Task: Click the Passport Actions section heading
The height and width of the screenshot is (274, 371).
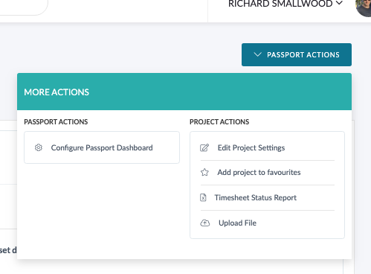Action: pyautogui.click(x=56, y=122)
